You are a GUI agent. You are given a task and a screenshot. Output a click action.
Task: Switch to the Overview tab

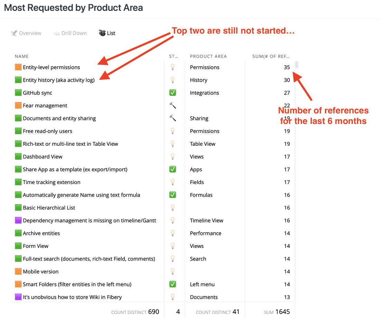[x=27, y=33]
